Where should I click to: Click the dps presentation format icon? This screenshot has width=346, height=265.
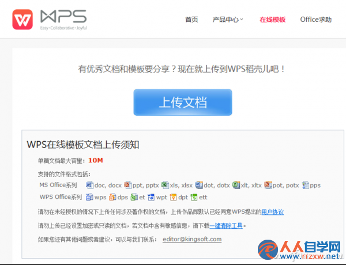(x=112, y=197)
